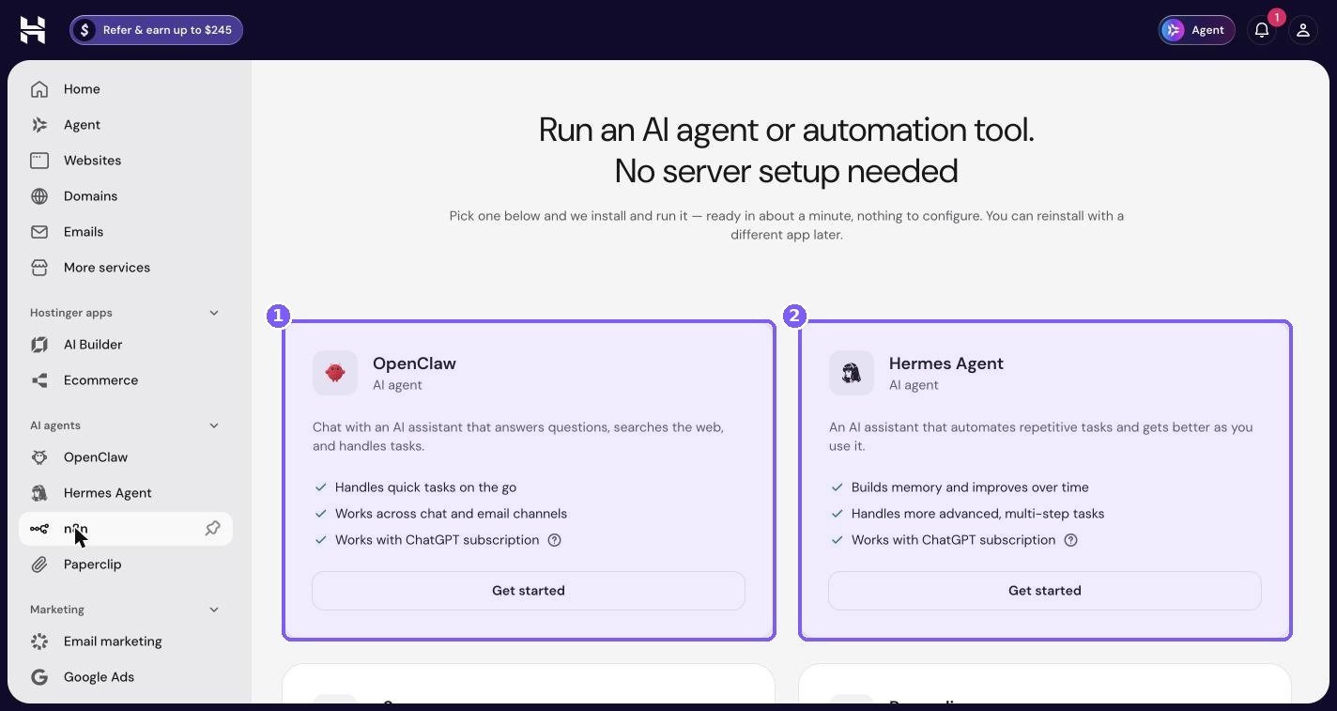Click Refer & earn up to $245
Screen dimensions: 1337x711
pyautogui.click(x=156, y=30)
